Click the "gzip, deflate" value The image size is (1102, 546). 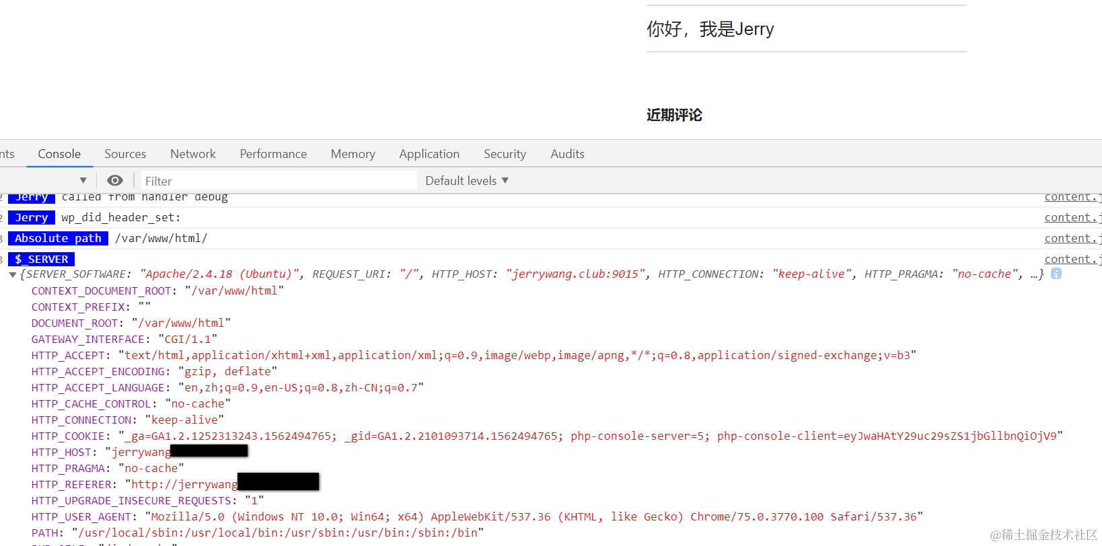click(227, 371)
